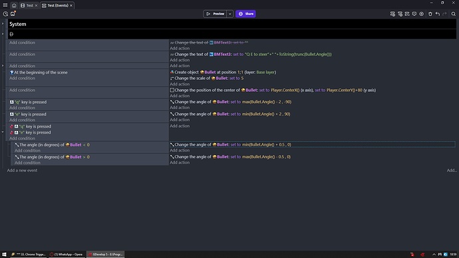The height and width of the screenshot is (258, 459).
Task: Open the project manager icon with badge
Action: (13, 14)
